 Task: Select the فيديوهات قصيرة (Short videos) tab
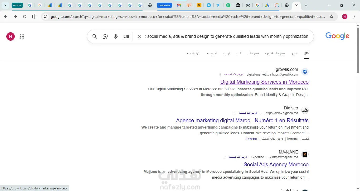(x=275, y=54)
